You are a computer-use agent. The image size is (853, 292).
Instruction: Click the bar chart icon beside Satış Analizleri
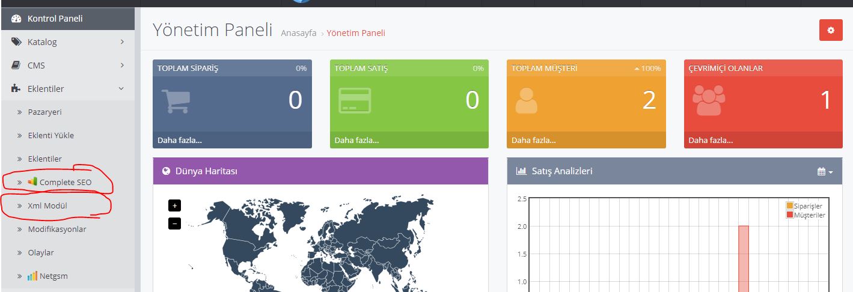[x=521, y=171]
